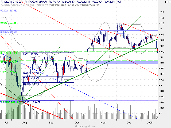Click the chart symbol icon before the title
Screen dimensions: 171x128
[x=2, y=2]
